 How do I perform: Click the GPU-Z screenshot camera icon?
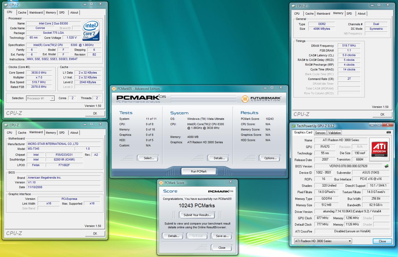click(388, 132)
